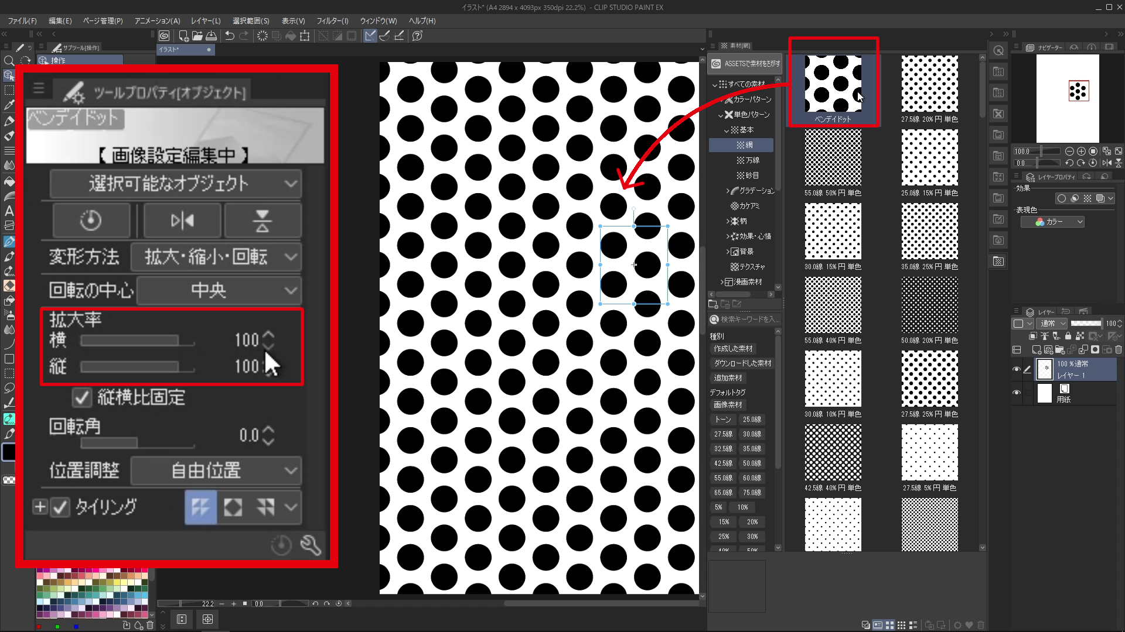Click the flip vertical button in tool properties
1125x632 pixels.
[x=262, y=221]
